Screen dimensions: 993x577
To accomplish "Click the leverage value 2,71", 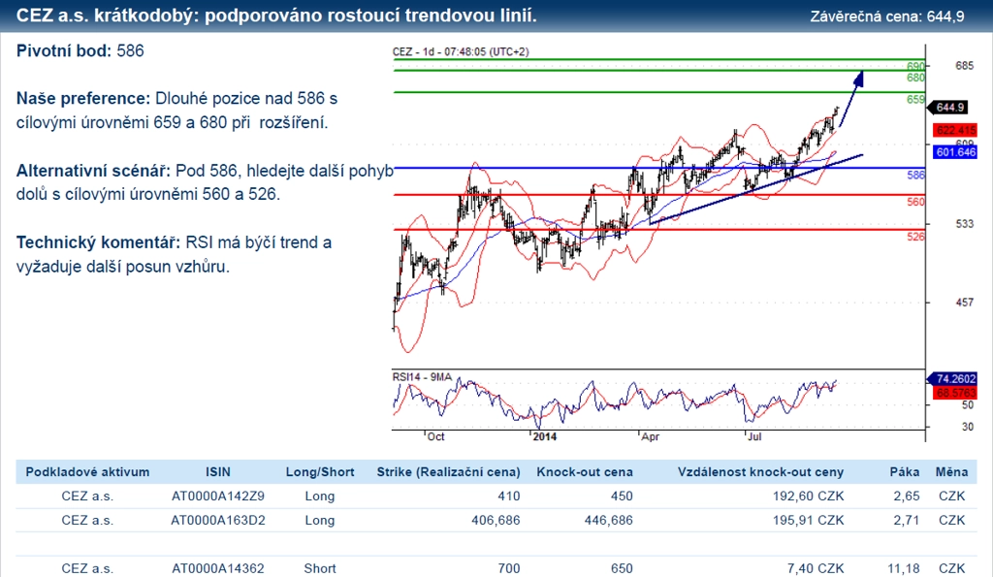I will (907, 520).
